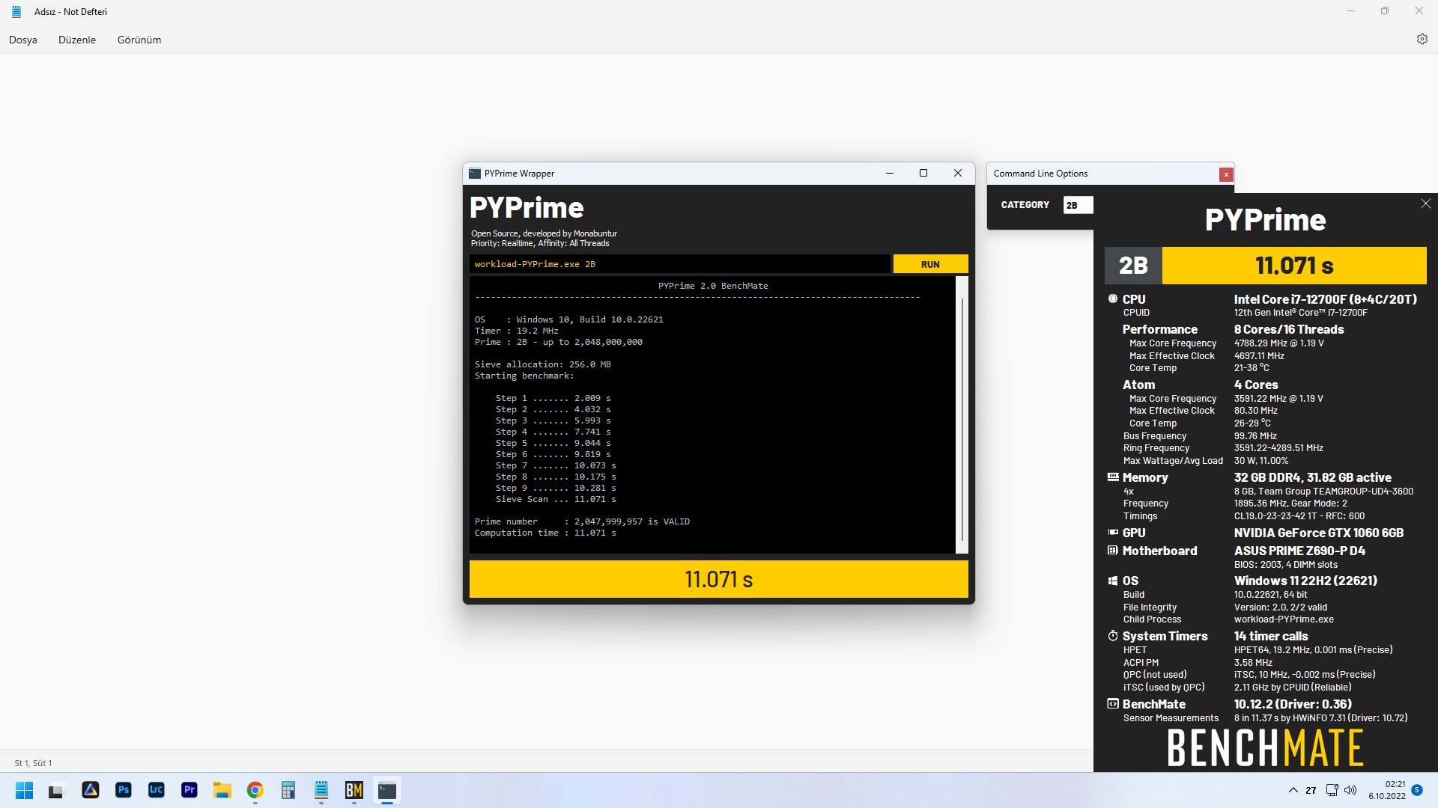Expand hidden system tray icons chevron
Screen dimensions: 1438x808
1293,790
